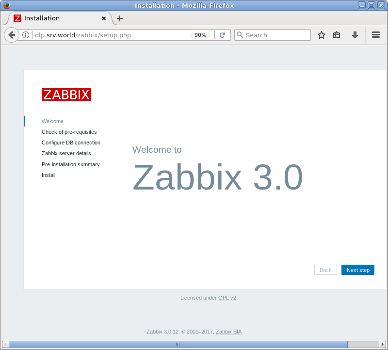Select Check of pre-requisites step
388x350 pixels.
69,132
